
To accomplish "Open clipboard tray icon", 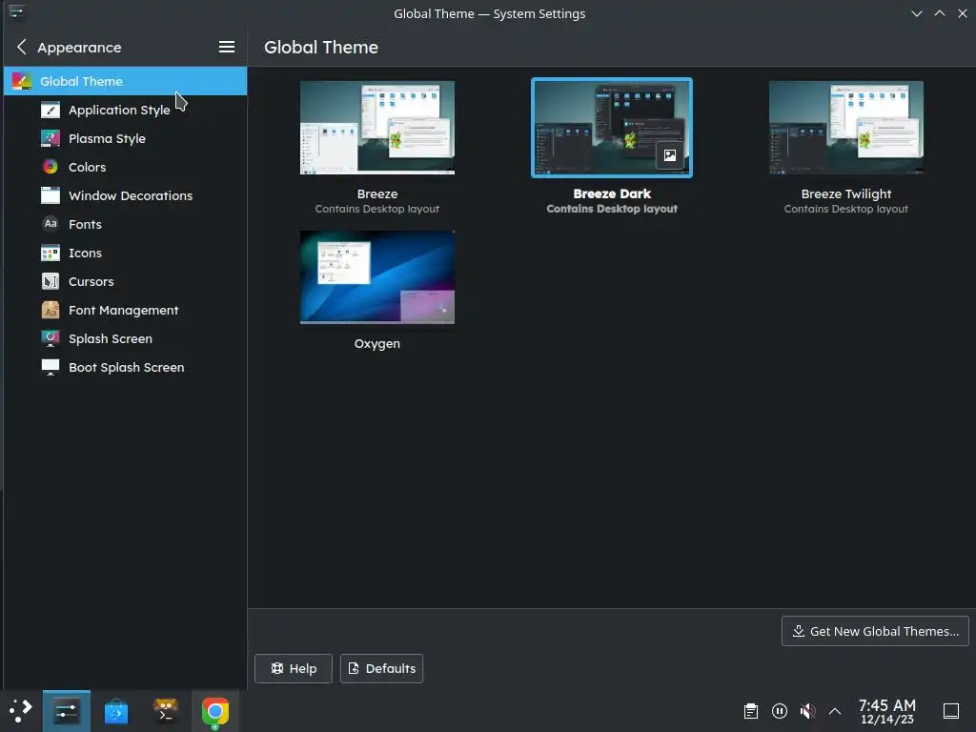I will [751, 711].
